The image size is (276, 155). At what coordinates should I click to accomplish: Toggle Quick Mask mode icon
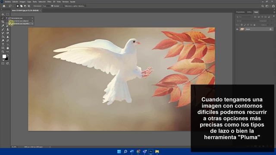[3, 63]
